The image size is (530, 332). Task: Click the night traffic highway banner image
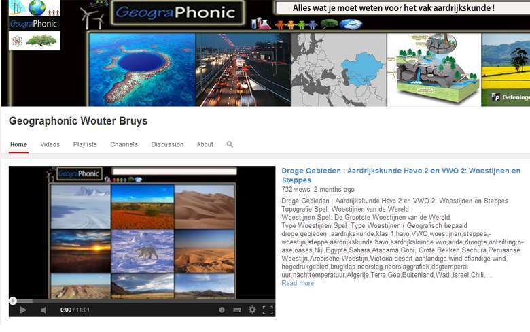243,69
